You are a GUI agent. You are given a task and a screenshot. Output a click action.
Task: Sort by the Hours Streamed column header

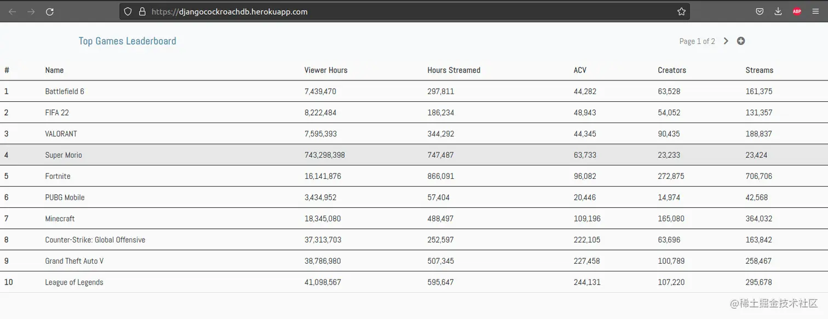pos(454,70)
